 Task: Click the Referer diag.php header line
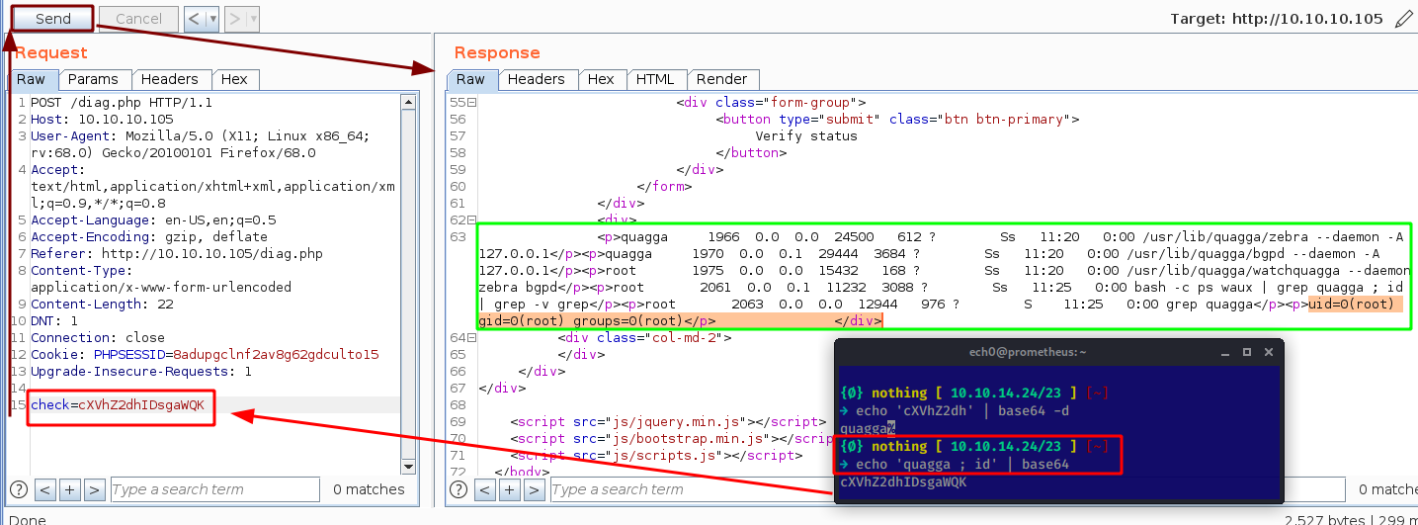[x=177, y=254]
